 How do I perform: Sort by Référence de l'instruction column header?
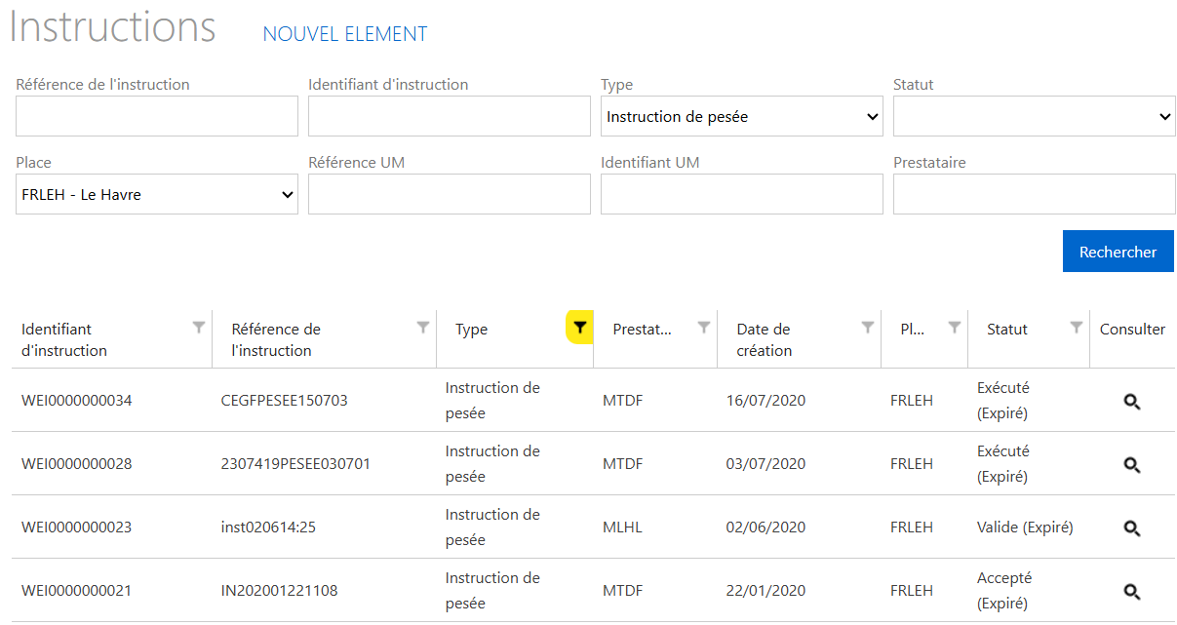[x=276, y=339]
